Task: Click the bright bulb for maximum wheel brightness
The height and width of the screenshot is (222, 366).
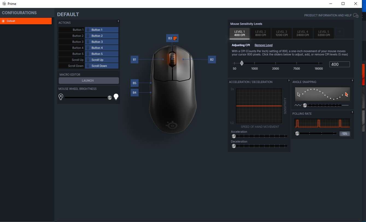Action: point(116,96)
